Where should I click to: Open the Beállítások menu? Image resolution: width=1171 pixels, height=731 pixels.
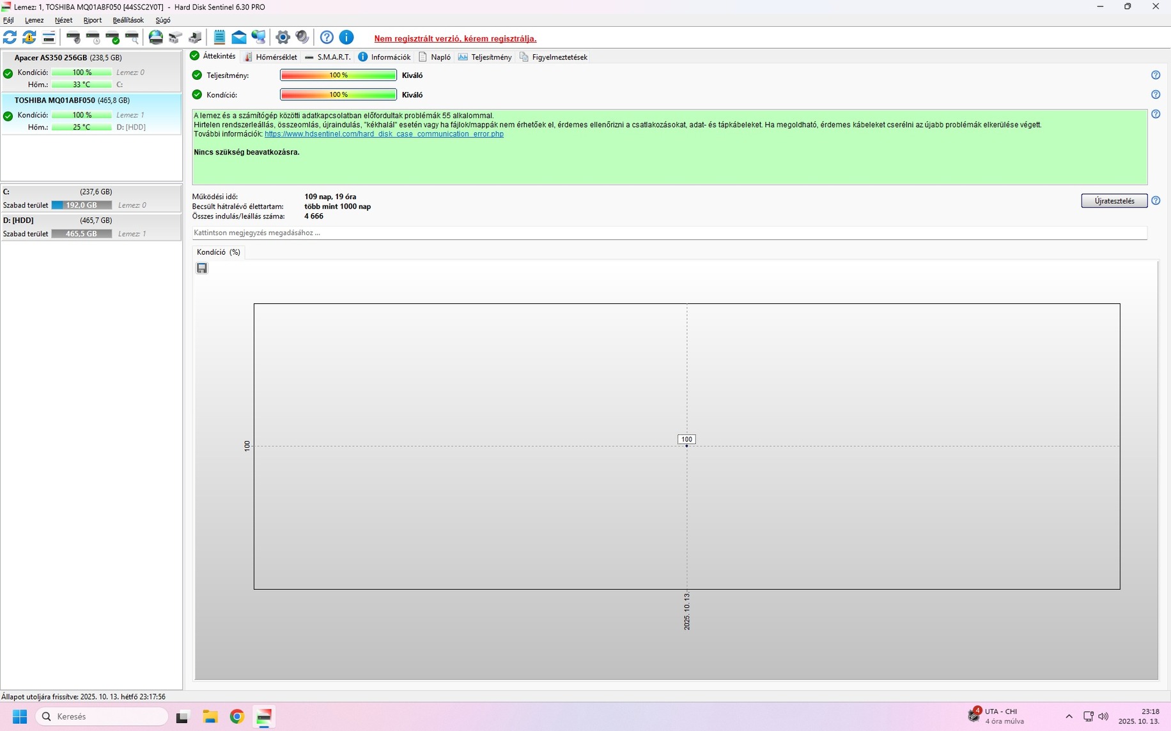(128, 20)
